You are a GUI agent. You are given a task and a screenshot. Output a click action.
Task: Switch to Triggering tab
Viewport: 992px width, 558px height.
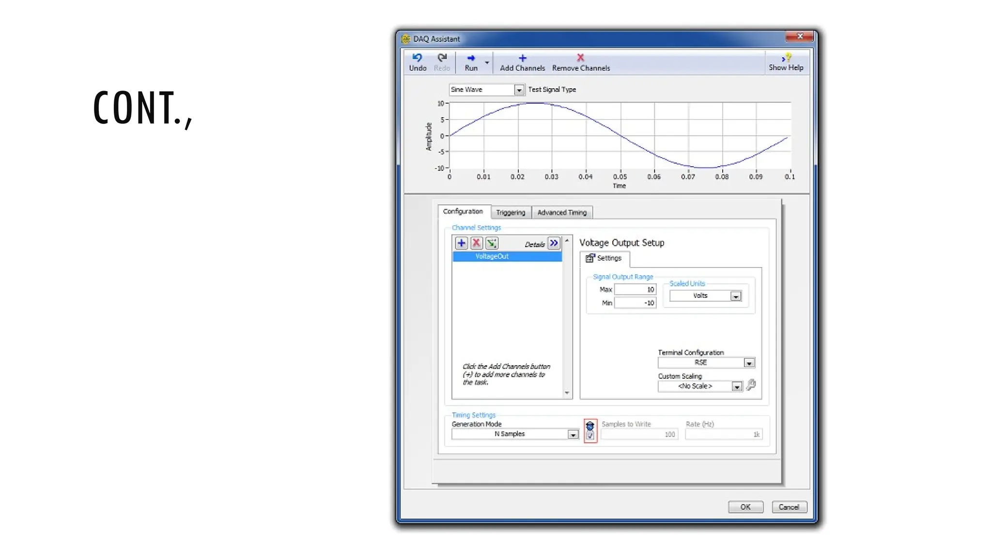click(x=511, y=213)
